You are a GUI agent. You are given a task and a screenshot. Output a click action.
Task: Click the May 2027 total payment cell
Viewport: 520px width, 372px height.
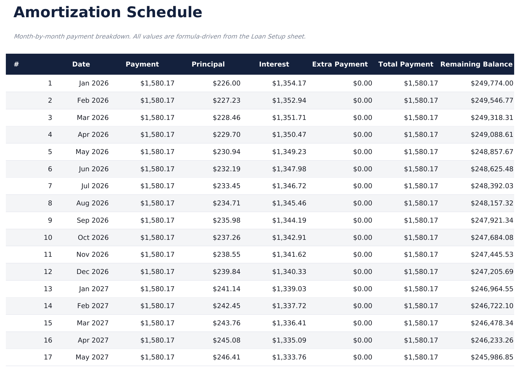coord(421,357)
